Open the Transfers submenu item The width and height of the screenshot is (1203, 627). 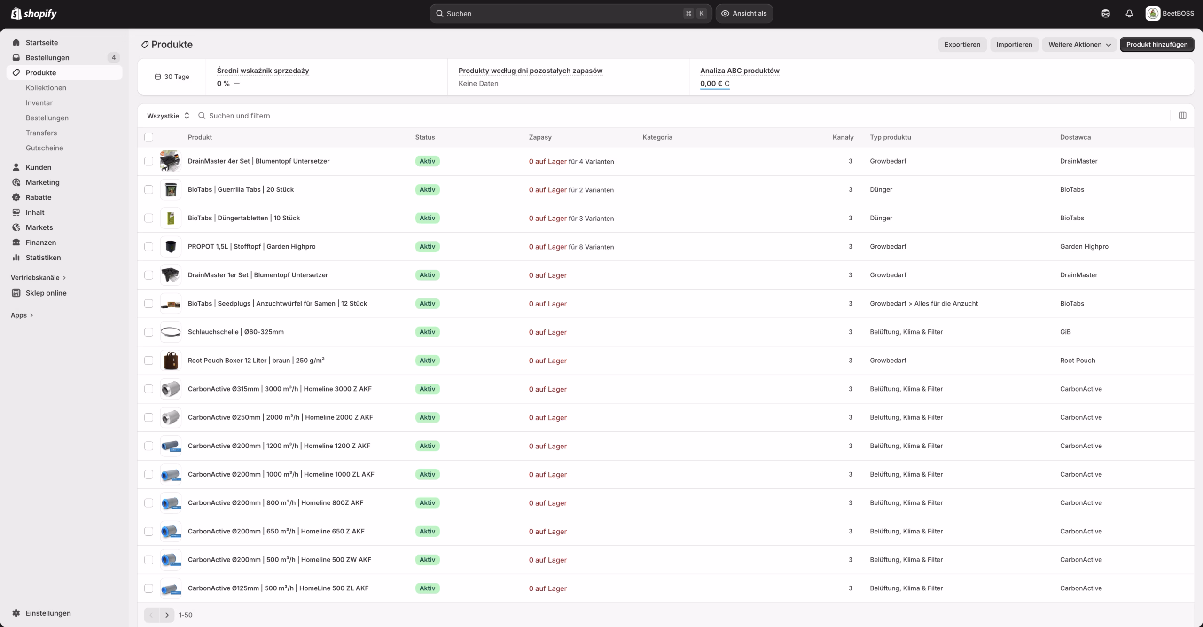[x=41, y=133]
